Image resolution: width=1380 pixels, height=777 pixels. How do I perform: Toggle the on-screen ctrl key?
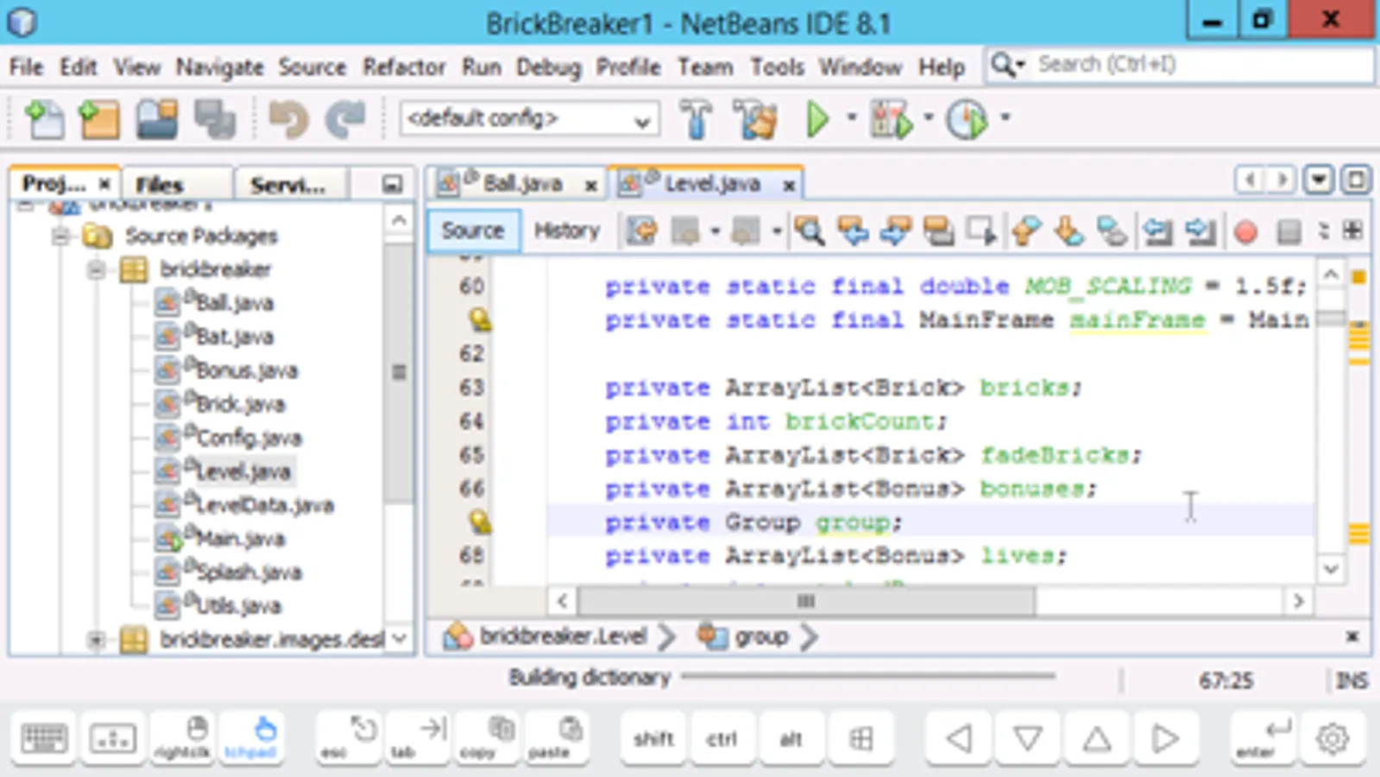coord(722,739)
